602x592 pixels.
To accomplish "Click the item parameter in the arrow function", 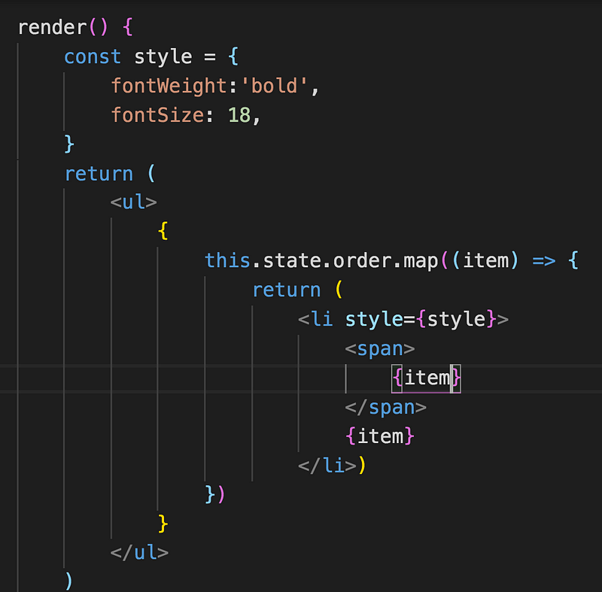I will [x=486, y=260].
